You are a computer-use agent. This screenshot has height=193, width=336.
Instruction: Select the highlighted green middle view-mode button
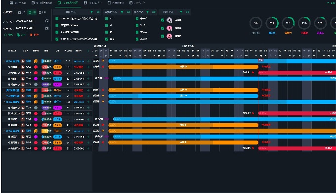pyautogui.click(x=32, y=12)
